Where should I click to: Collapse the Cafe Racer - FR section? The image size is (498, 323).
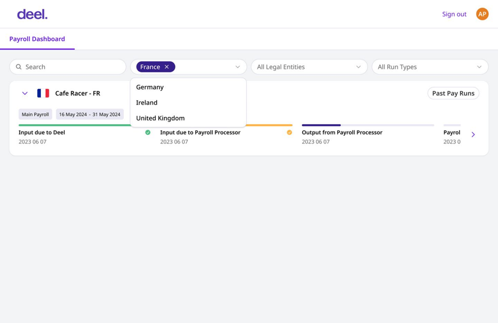[25, 93]
